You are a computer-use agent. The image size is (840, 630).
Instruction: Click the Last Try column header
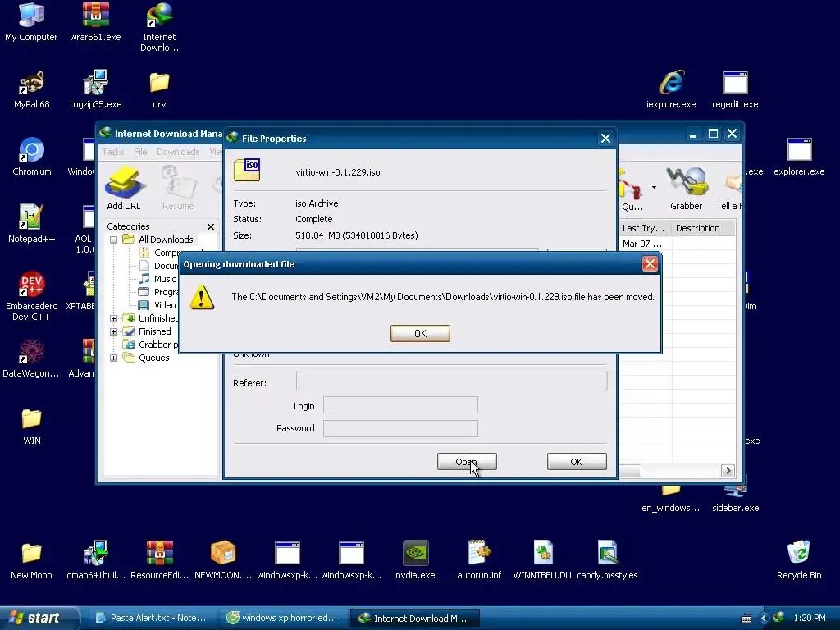click(645, 228)
